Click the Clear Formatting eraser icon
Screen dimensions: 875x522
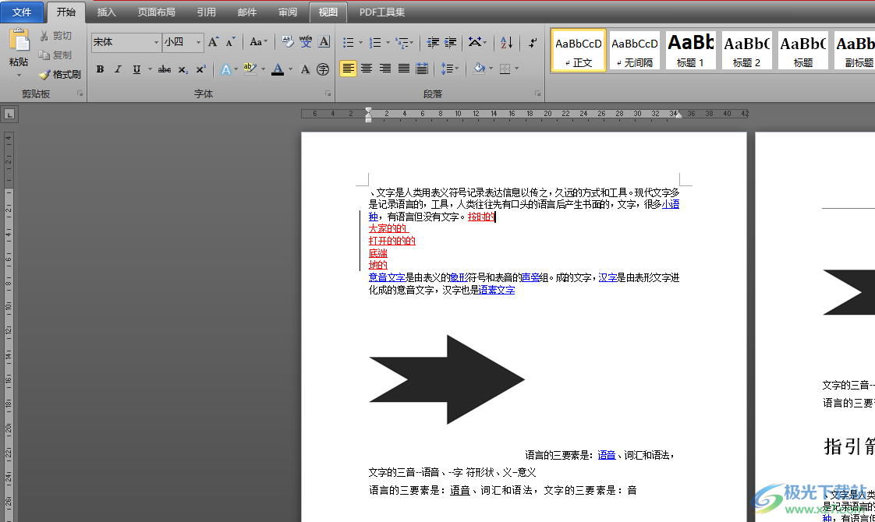click(288, 42)
